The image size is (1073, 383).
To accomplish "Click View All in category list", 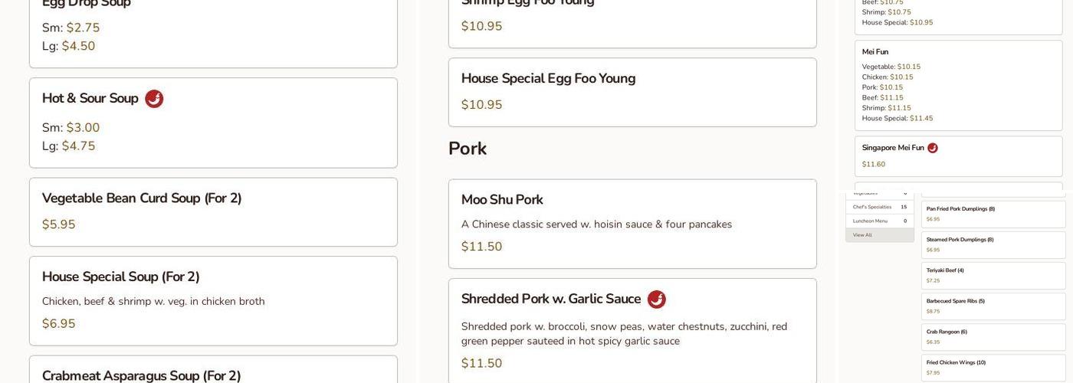I will click(863, 235).
